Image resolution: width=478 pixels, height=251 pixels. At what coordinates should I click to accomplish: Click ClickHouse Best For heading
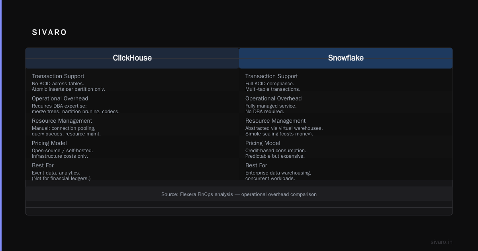click(43, 165)
